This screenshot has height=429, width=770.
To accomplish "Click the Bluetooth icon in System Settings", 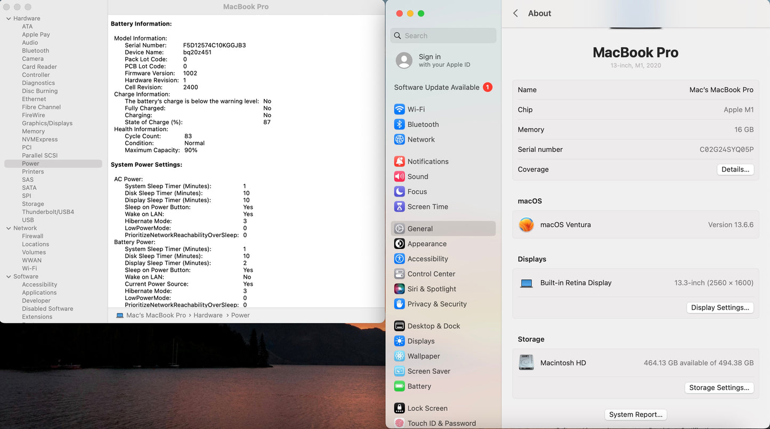I will click(x=399, y=124).
